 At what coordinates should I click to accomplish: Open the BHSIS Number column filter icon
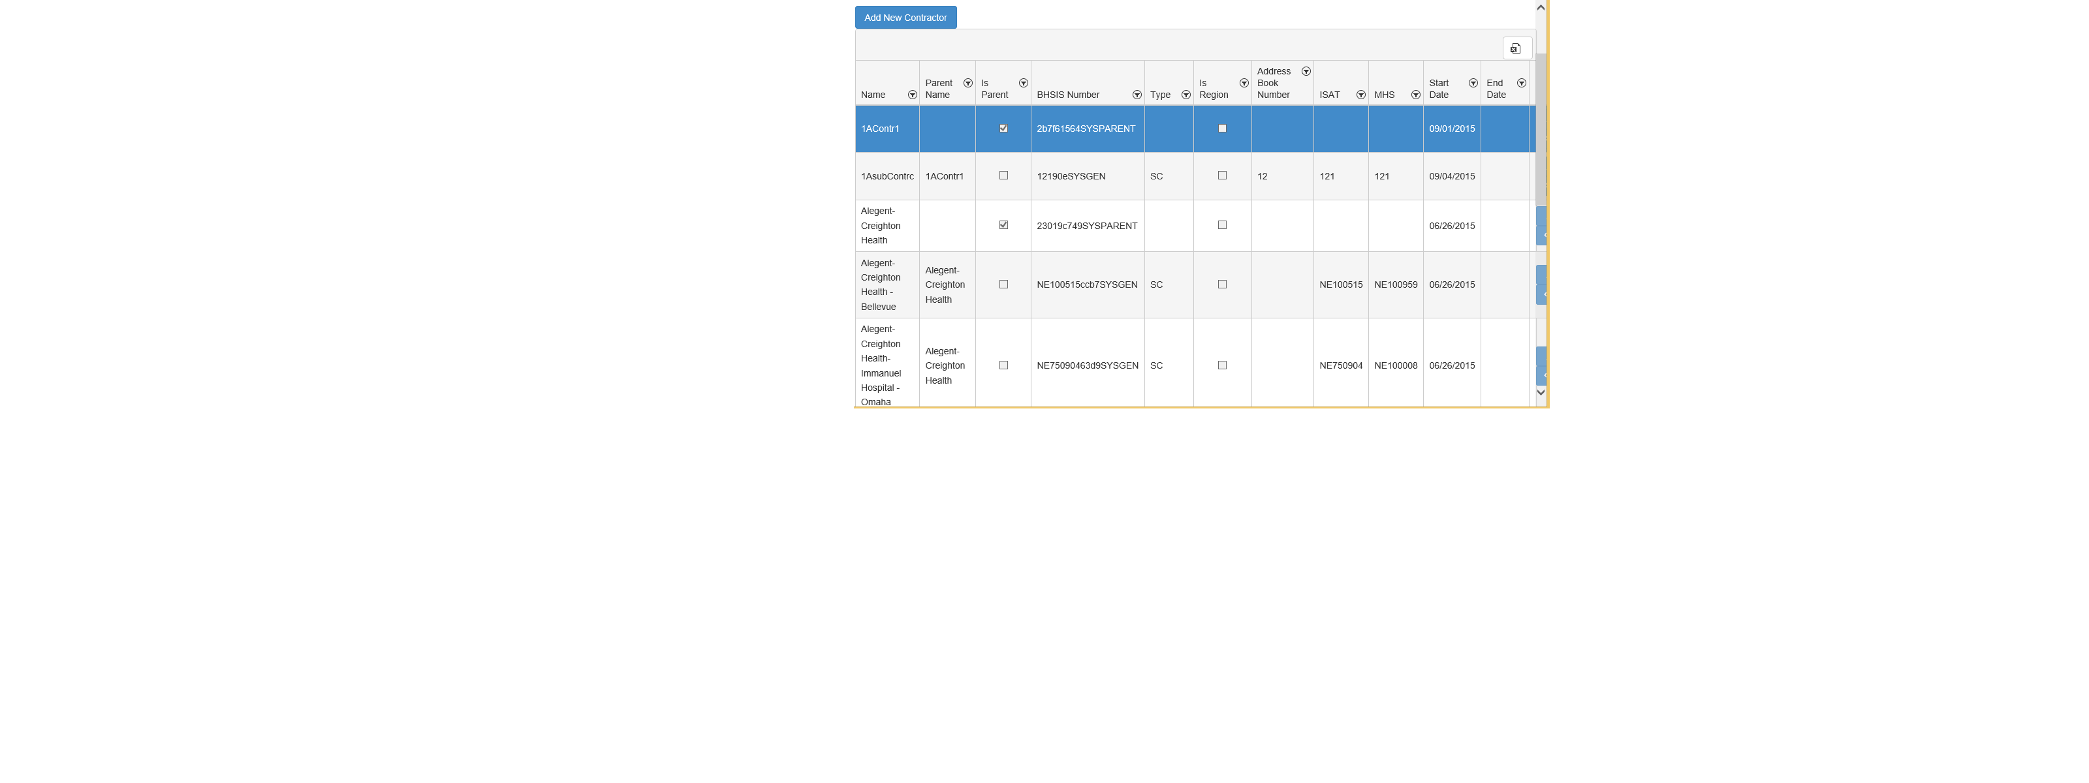[1136, 96]
